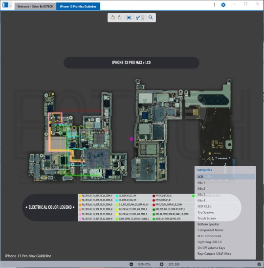This screenshot has height=268, width=264.
Task: Click the IPHONE 13 PRO MAX > LCD title banner
Action: pos(132,63)
